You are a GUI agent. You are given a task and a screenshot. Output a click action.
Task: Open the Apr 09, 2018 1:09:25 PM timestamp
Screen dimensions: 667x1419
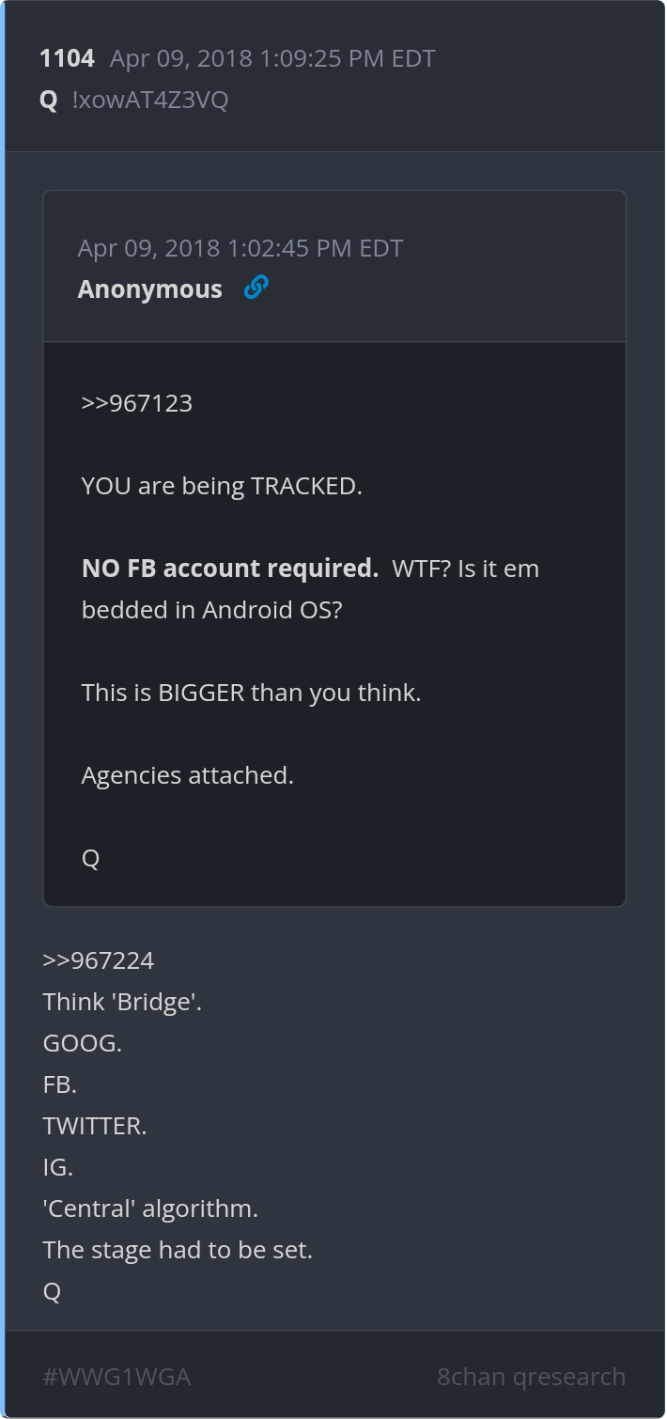click(272, 58)
